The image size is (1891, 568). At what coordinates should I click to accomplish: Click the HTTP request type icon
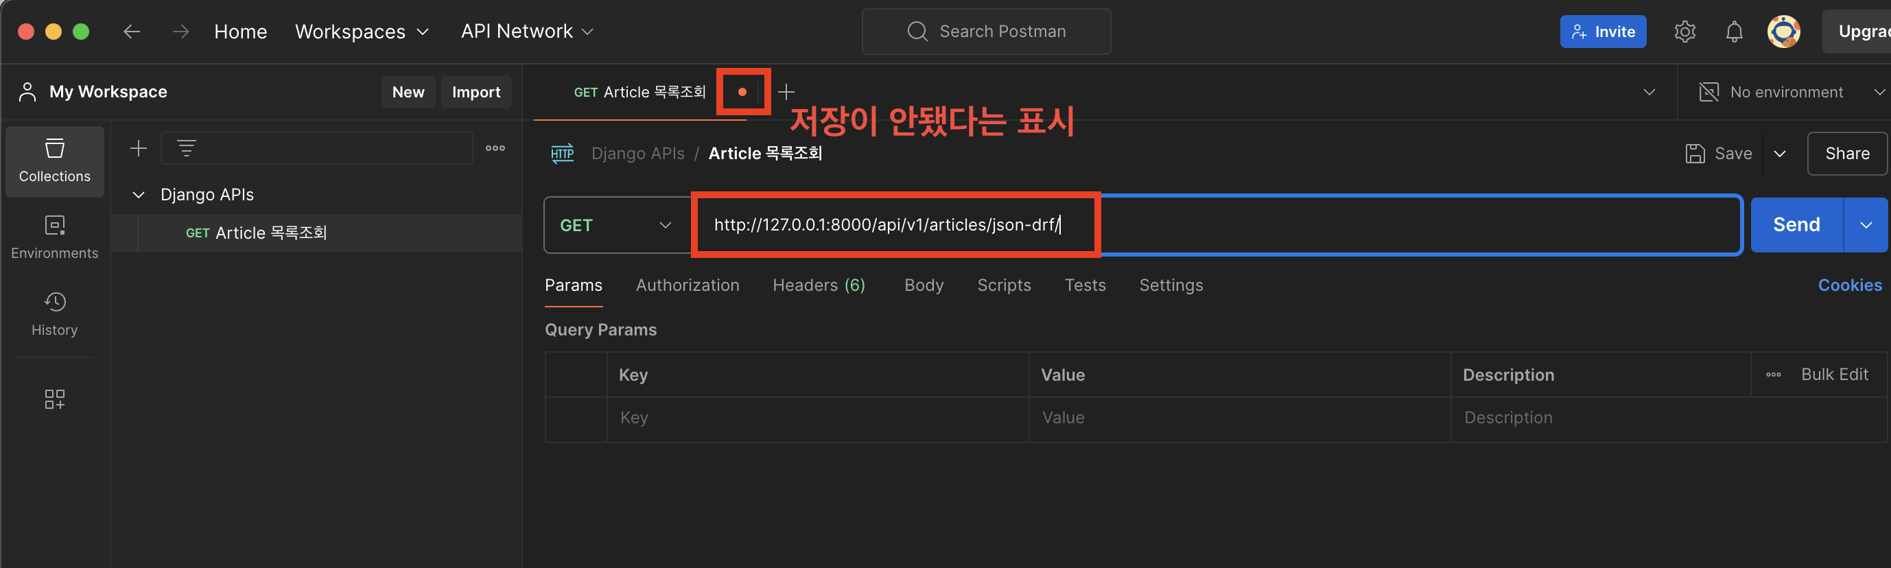click(563, 154)
